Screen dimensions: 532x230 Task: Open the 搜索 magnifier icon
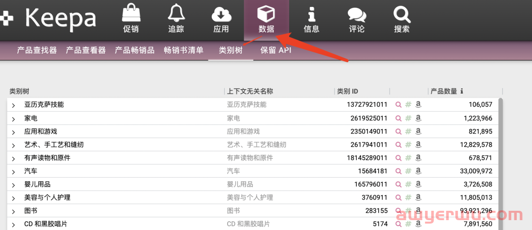tap(402, 15)
